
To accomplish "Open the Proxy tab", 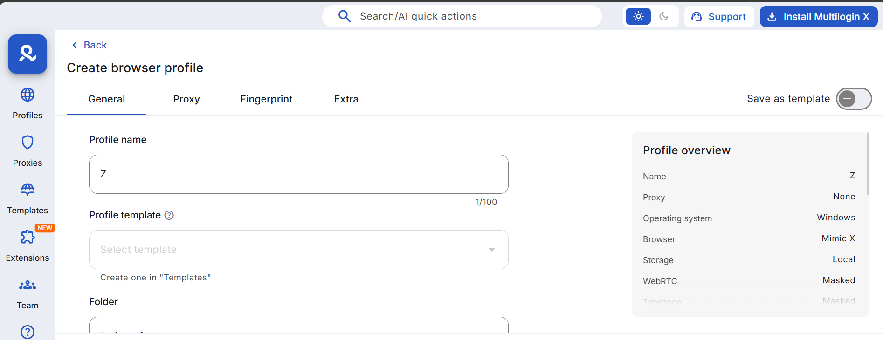I will [186, 99].
